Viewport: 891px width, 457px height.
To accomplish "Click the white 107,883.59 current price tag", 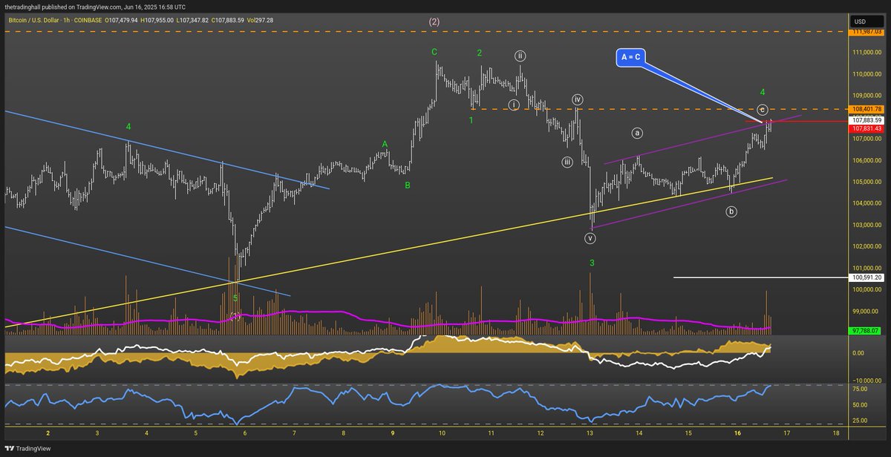I will coord(866,120).
